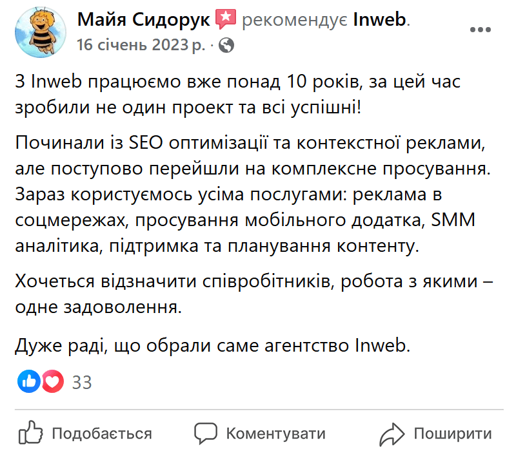516x456 pixels.
Task: Click the heart reaction icon
Action: [52, 381]
